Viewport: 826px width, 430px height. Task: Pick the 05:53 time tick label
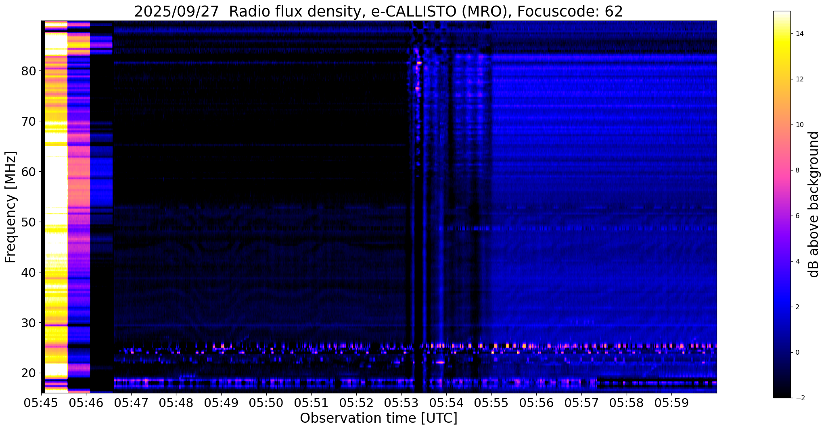(x=401, y=403)
